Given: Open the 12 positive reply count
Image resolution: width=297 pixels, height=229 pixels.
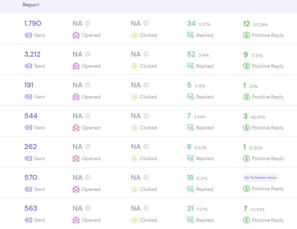Looking at the screenshot, I should click(x=246, y=24).
